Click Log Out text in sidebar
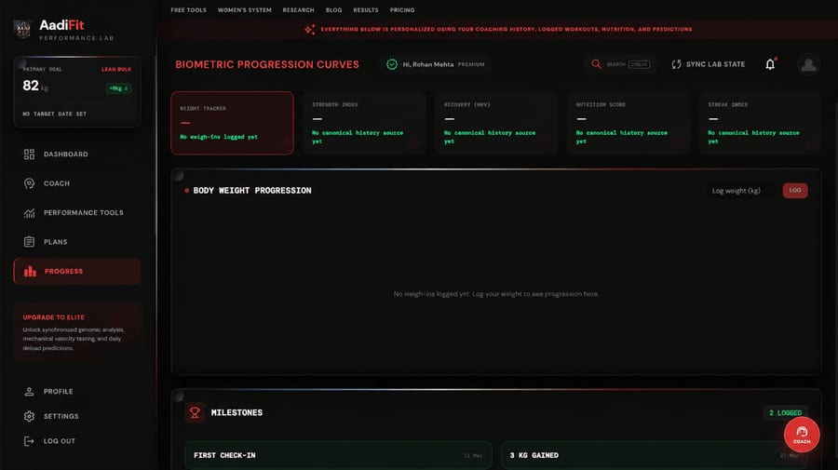838x470 pixels. coord(60,441)
